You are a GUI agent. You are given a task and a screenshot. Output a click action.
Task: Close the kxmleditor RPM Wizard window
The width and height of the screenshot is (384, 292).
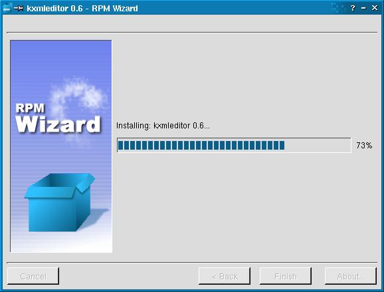click(375, 8)
